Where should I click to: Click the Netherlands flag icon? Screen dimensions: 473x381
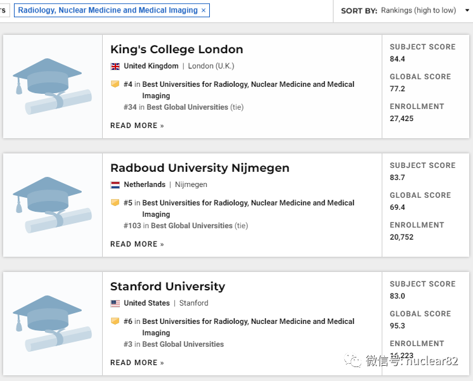point(115,184)
